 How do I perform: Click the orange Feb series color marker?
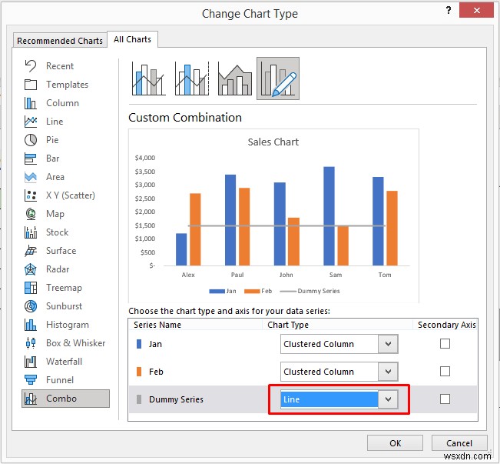(139, 372)
